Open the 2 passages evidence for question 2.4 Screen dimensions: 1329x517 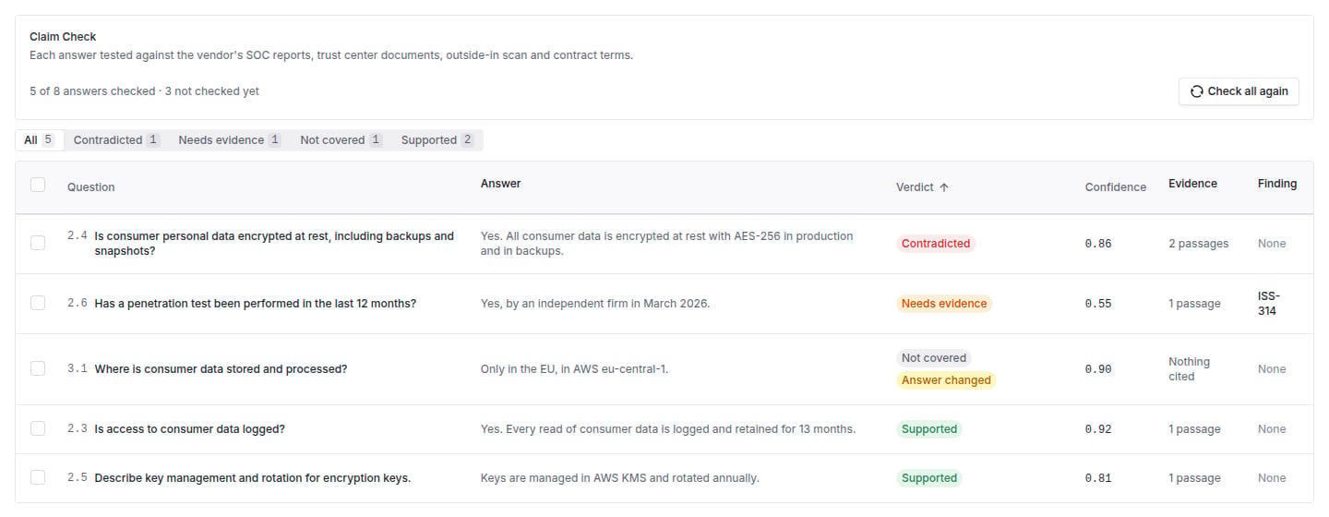[x=1199, y=244]
